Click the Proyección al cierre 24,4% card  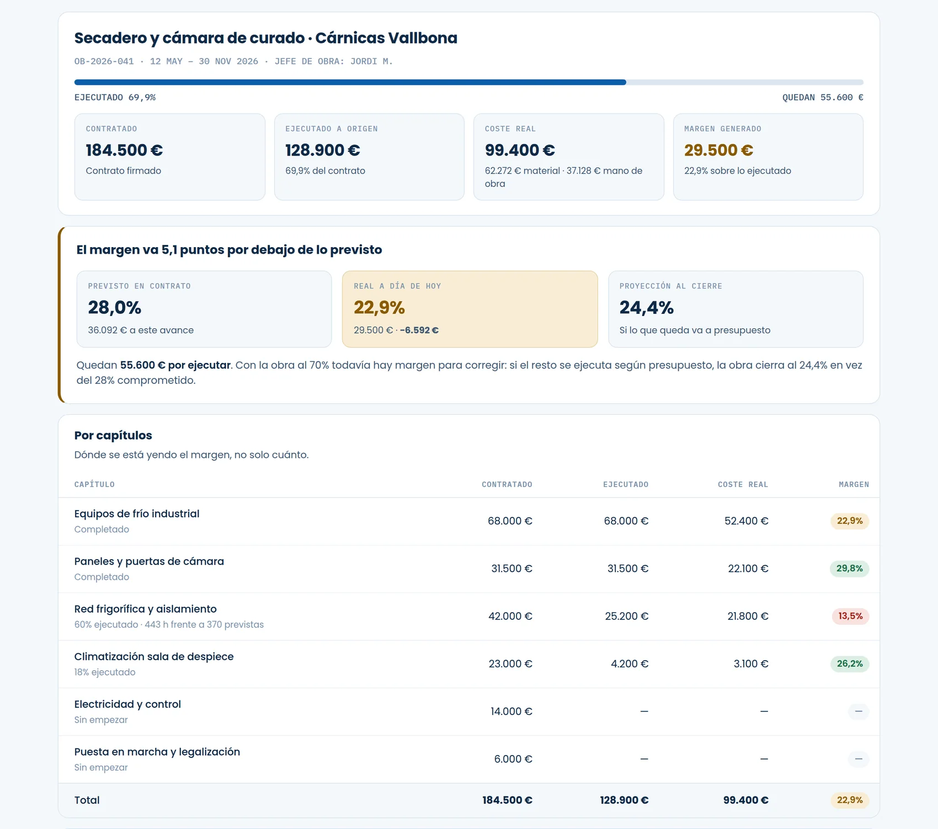click(736, 309)
